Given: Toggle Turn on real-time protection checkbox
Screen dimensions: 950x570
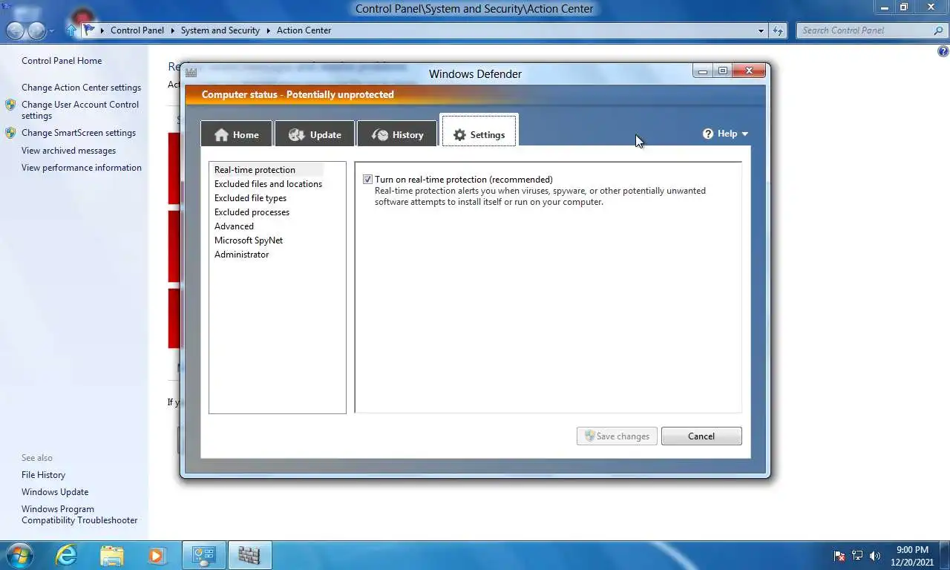Looking at the screenshot, I should pyautogui.click(x=367, y=180).
